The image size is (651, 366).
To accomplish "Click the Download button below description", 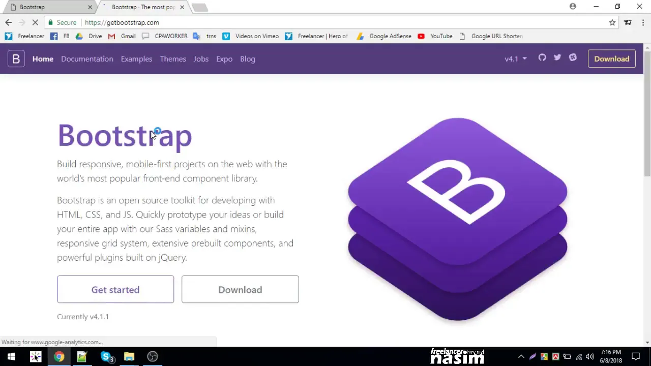I will click(x=240, y=289).
